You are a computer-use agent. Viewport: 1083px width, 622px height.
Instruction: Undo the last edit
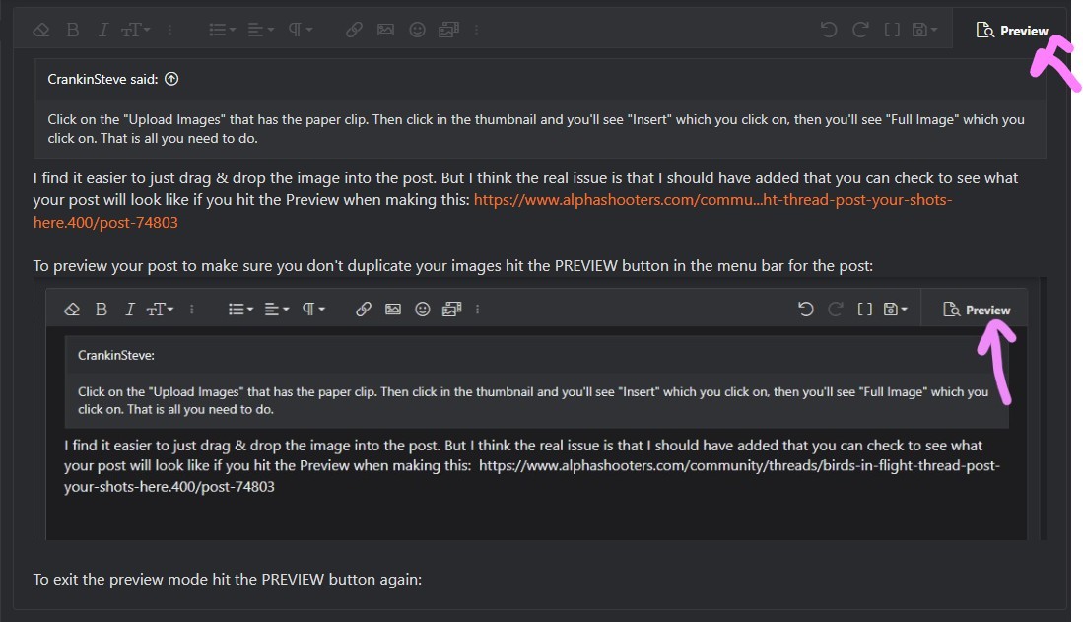828,30
